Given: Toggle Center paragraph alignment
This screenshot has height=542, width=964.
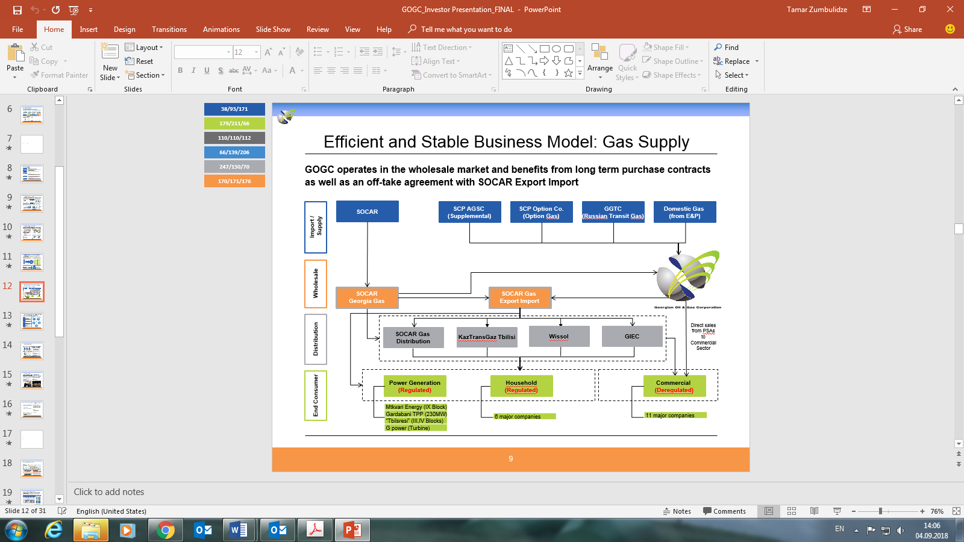Looking at the screenshot, I should point(331,70).
